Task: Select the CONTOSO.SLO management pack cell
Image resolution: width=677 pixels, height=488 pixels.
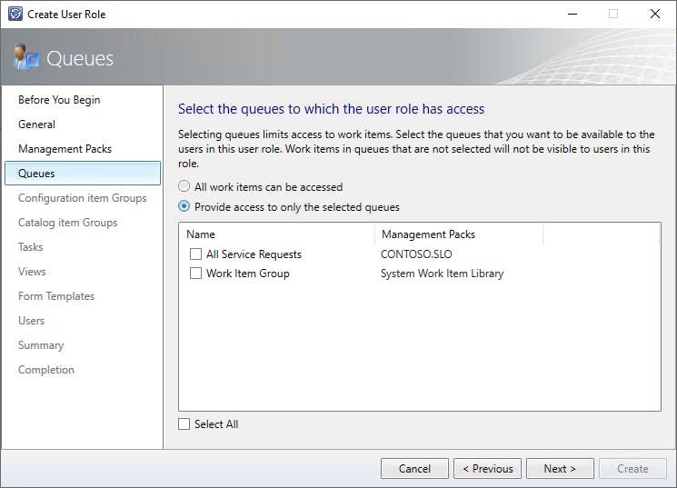Action: tap(417, 254)
